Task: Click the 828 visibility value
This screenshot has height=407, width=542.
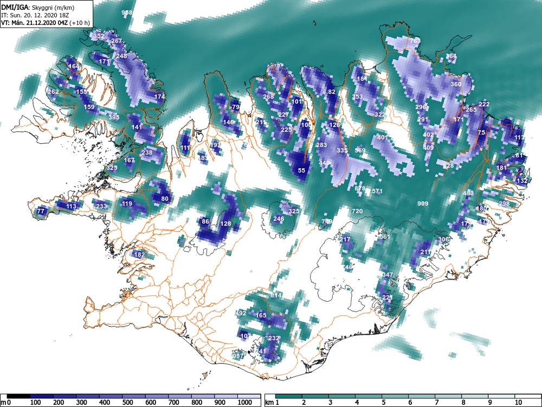Action: (x=448, y=166)
